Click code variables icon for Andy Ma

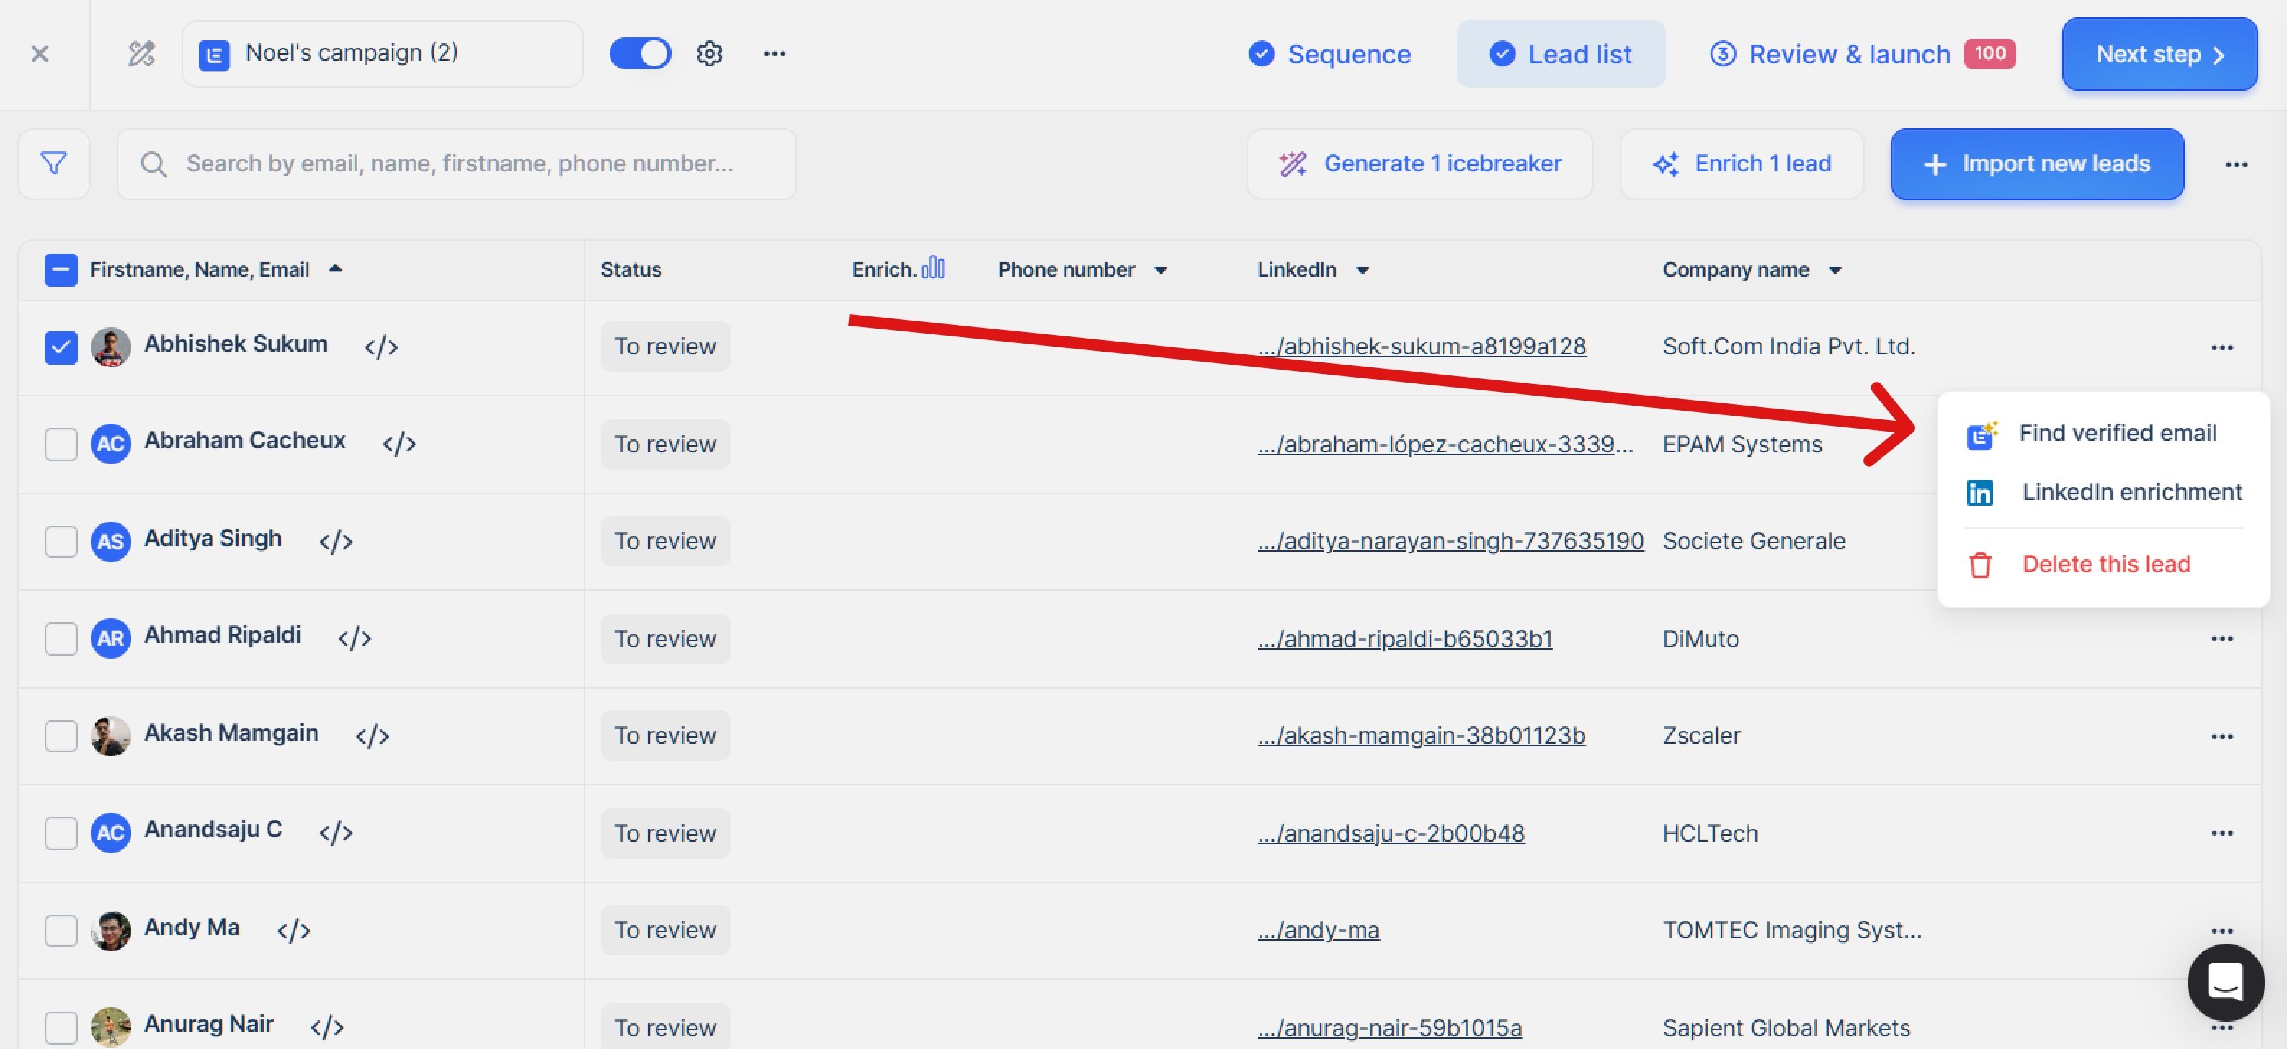(x=293, y=930)
